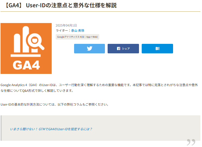This screenshot has width=202, height=147.
Task: Click the sentence mentioning 弊社コラム
Action: tap(54, 104)
